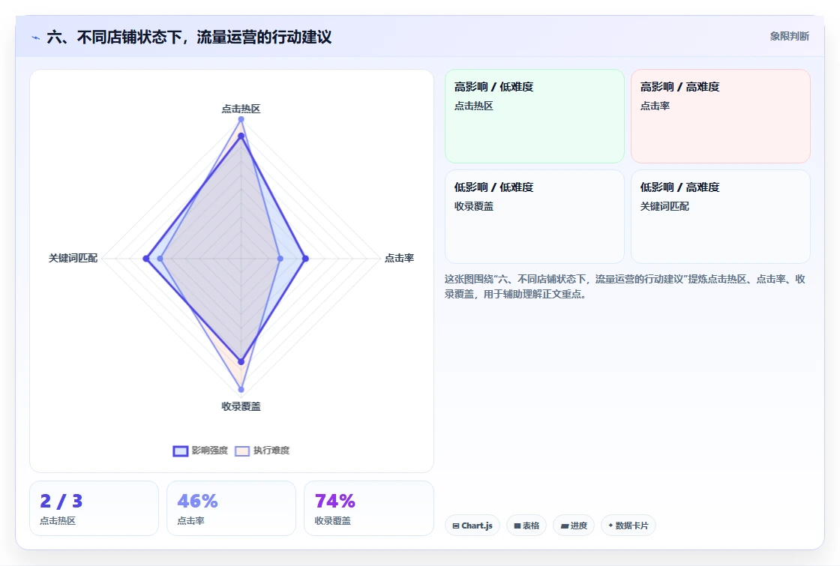This screenshot has height=566, width=840.
Task: Click the 收录覆盖 radar axis label
Action: click(x=241, y=406)
